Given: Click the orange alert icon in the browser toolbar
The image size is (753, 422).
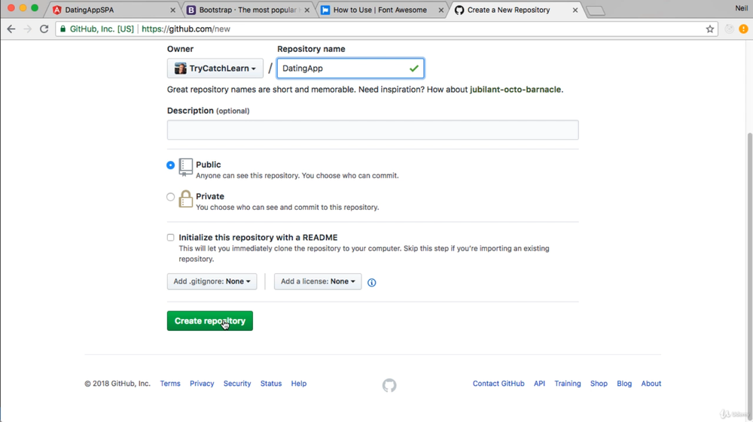Looking at the screenshot, I should (743, 29).
